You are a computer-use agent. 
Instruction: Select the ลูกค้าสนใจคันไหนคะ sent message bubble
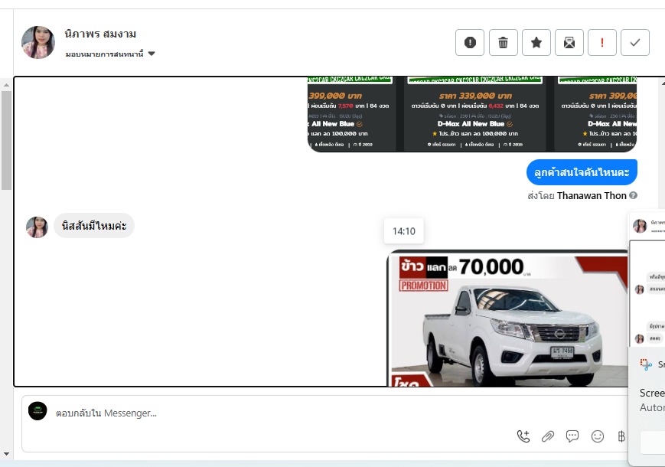pyautogui.click(x=582, y=172)
